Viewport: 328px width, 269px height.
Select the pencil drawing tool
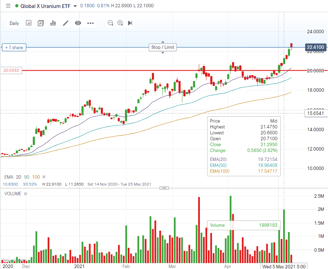coord(66,23)
